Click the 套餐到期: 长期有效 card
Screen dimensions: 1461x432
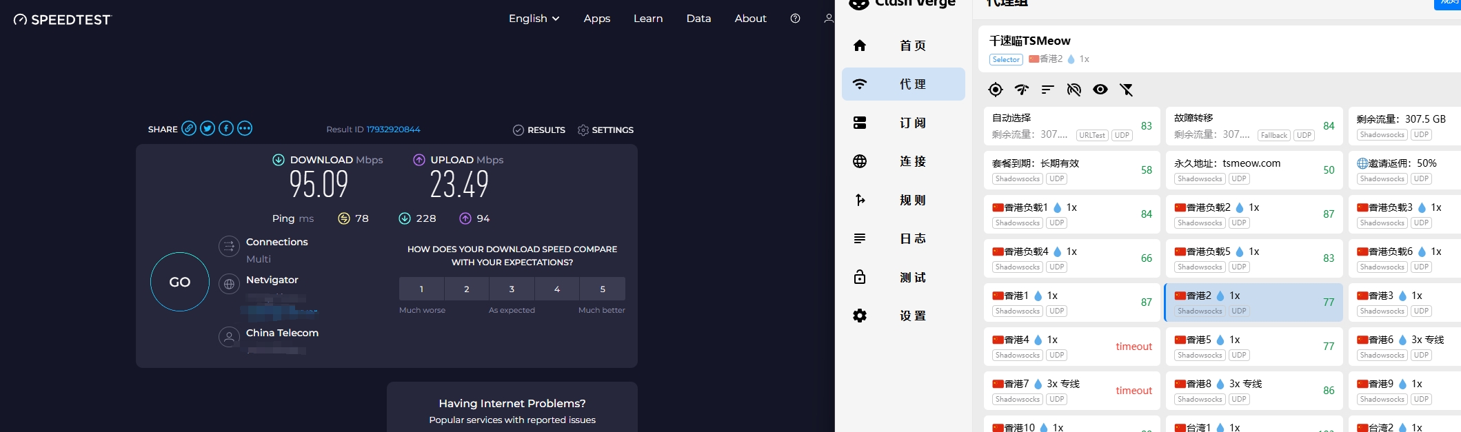pyautogui.click(x=1072, y=170)
